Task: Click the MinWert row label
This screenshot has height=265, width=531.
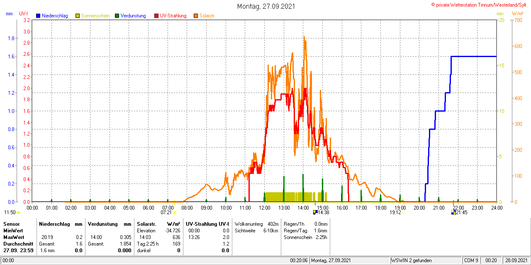Action: tap(13, 230)
